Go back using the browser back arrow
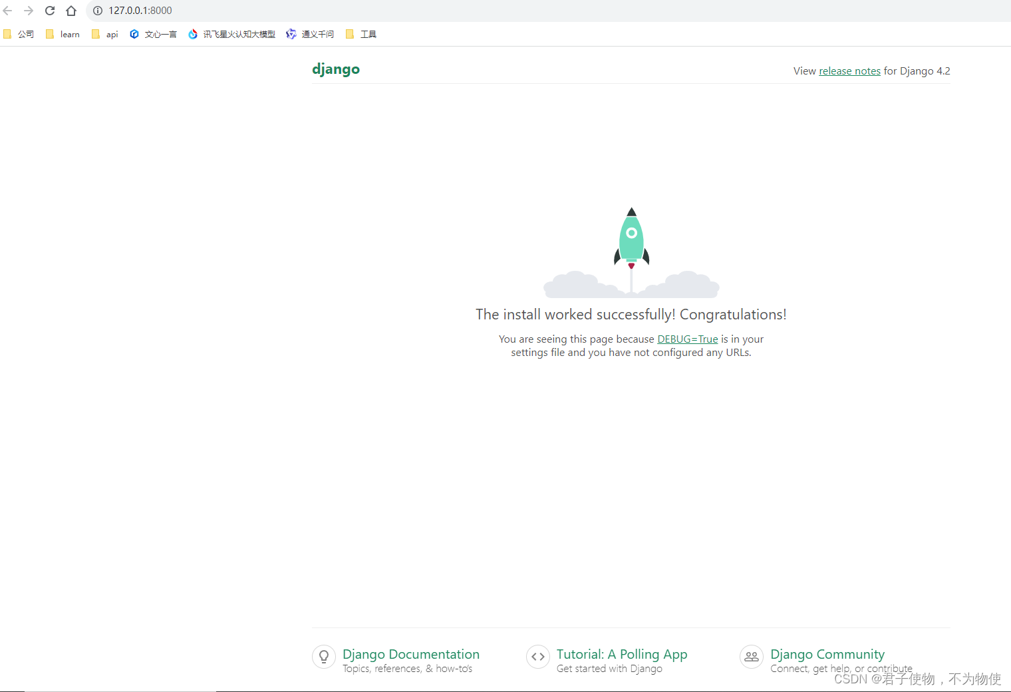The image size is (1011, 692). pyautogui.click(x=8, y=11)
